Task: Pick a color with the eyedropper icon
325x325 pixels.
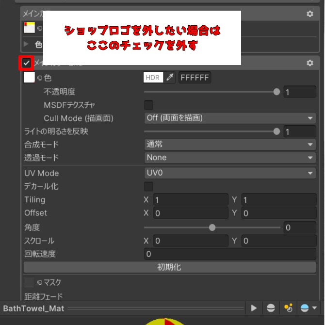Action: pyautogui.click(x=170, y=78)
